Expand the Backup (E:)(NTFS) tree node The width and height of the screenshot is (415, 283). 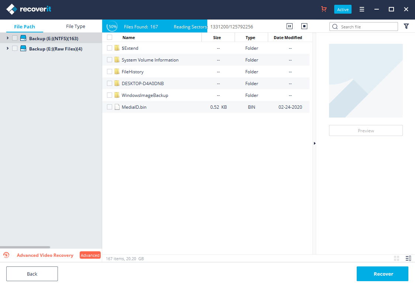tap(7, 38)
